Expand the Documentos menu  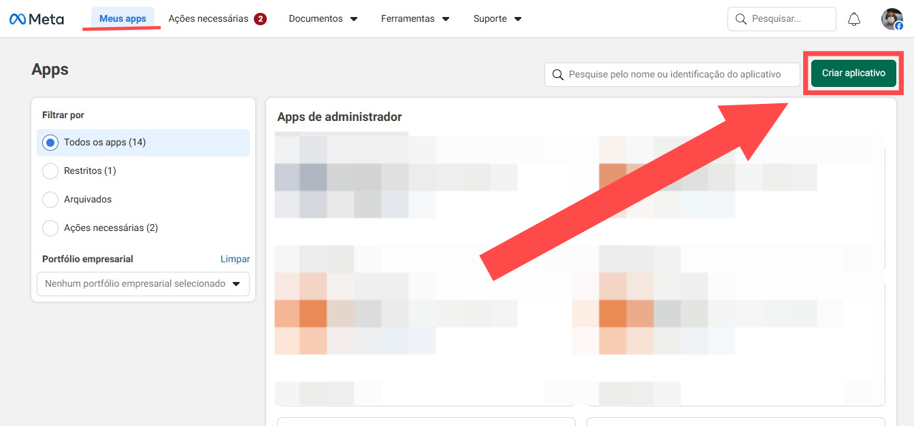(323, 18)
